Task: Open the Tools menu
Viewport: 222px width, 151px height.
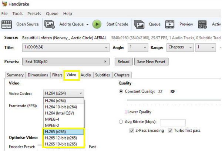Action: (17, 14)
